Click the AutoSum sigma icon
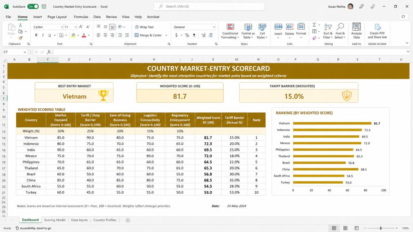Screen dimensions: 413x232 coord(314,25)
